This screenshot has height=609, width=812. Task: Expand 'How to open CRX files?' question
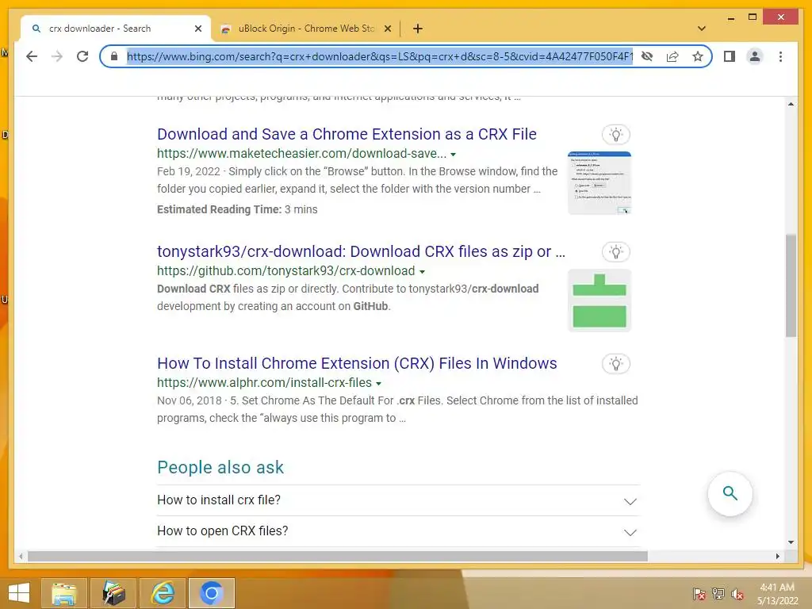pos(398,531)
